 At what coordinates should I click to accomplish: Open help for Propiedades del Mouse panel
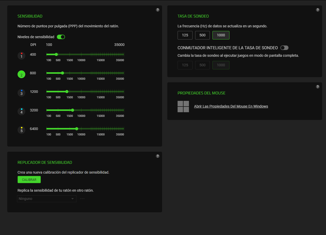point(318,87)
